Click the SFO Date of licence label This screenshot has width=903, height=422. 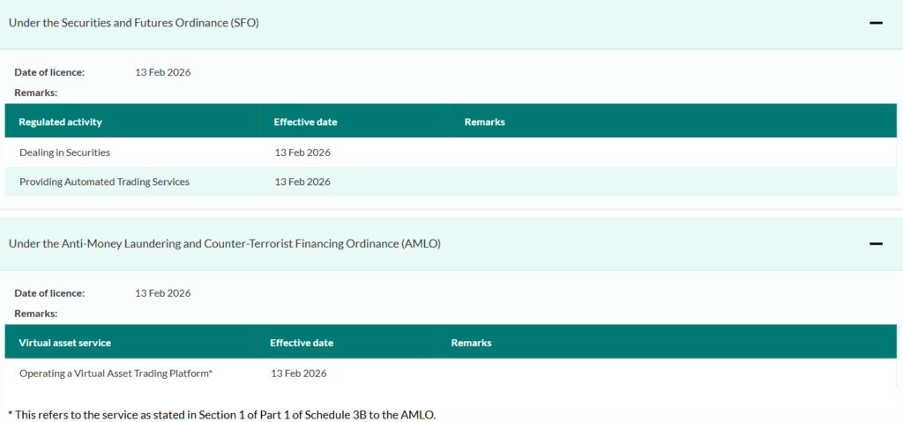coord(49,72)
